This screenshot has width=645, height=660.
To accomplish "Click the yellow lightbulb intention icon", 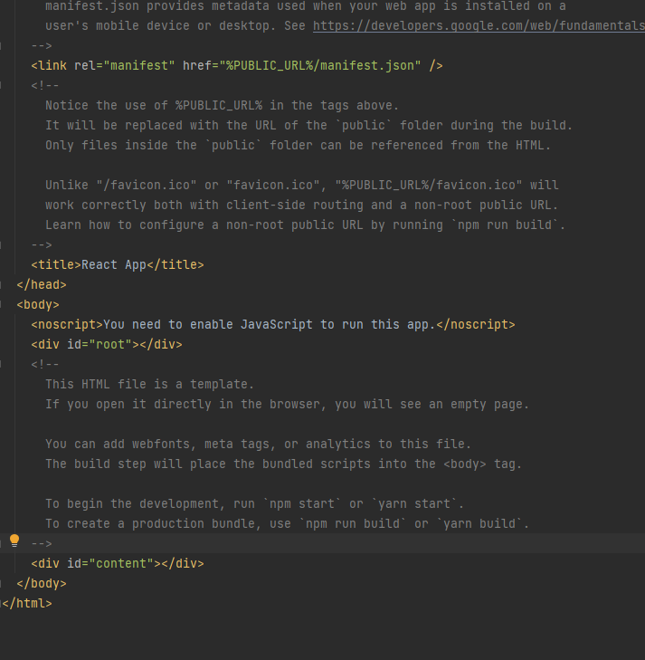I will (14, 540).
